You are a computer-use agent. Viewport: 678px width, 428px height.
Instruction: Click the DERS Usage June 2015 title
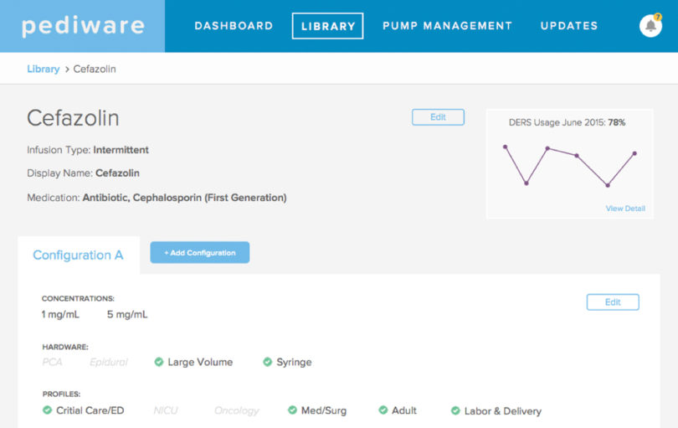(x=567, y=122)
